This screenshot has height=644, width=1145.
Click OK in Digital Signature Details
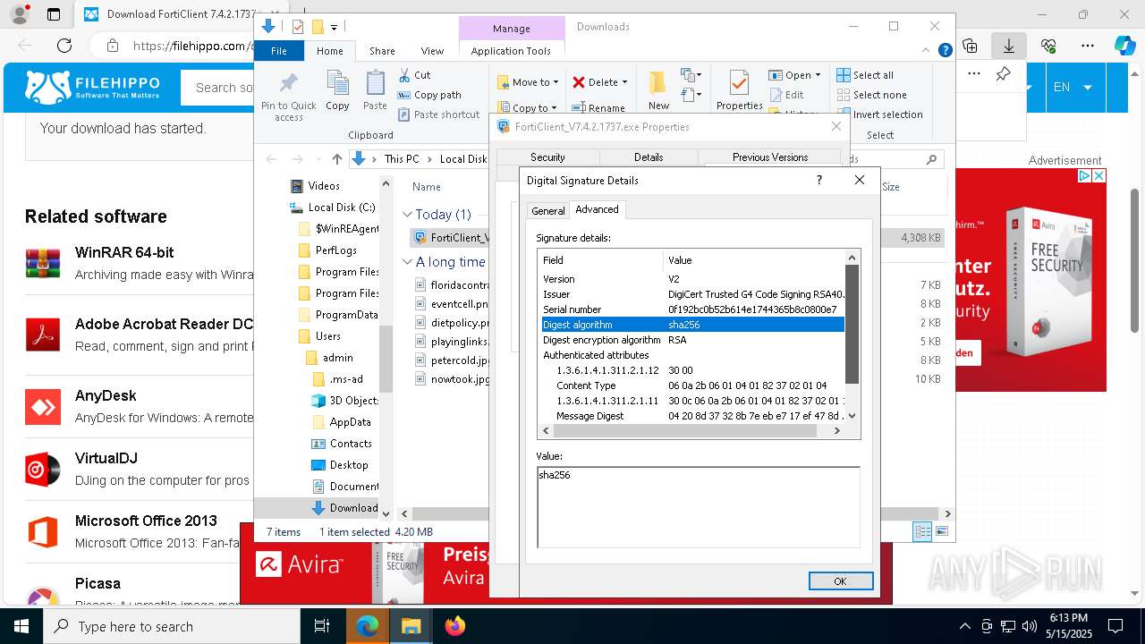840,580
